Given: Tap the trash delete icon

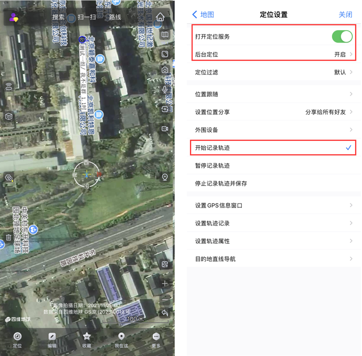Looking at the screenshot, I should coord(8,238).
